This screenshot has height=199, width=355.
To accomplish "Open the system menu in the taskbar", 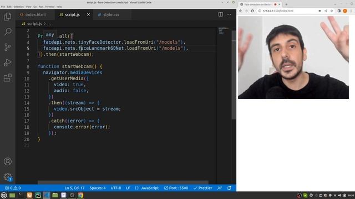I will tap(4, 195).
